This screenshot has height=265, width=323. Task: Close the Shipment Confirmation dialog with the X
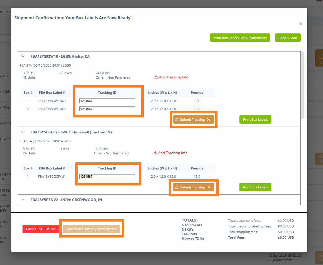(x=300, y=24)
